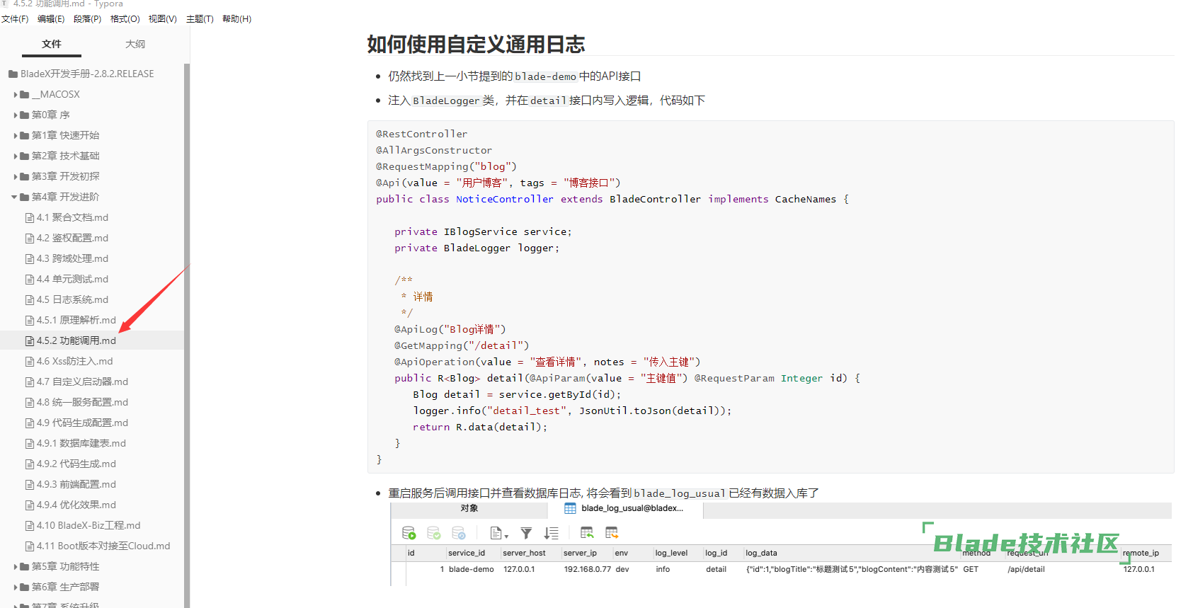Click file icon of 4.7 自定义启动器.md
The image size is (1193, 608).
(30, 382)
